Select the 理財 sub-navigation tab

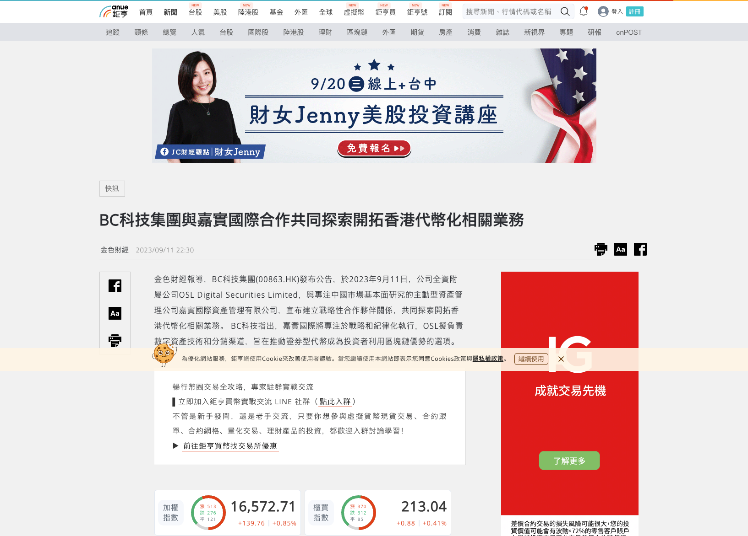325,32
